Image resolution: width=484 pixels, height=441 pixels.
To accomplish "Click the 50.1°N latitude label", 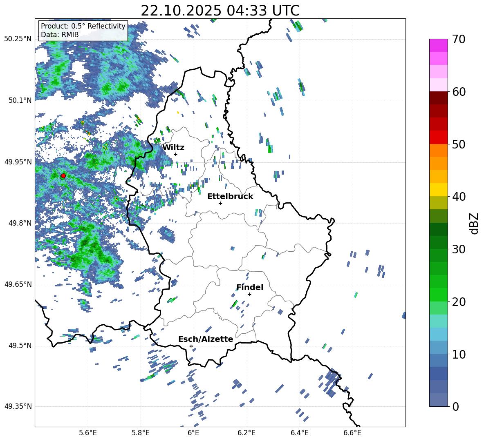I will click(x=20, y=100).
